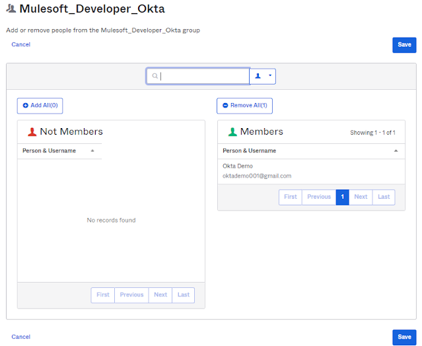This screenshot has height=346, width=422.
Task: Click the bottom Save button
Action: pos(404,337)
